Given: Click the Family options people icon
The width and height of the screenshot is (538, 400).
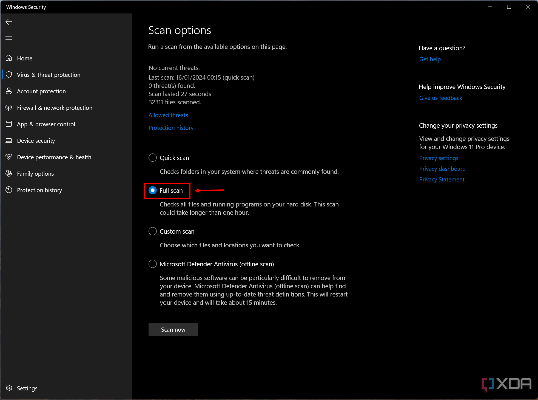Looking at the screenshot, I should tap(9, 173).
